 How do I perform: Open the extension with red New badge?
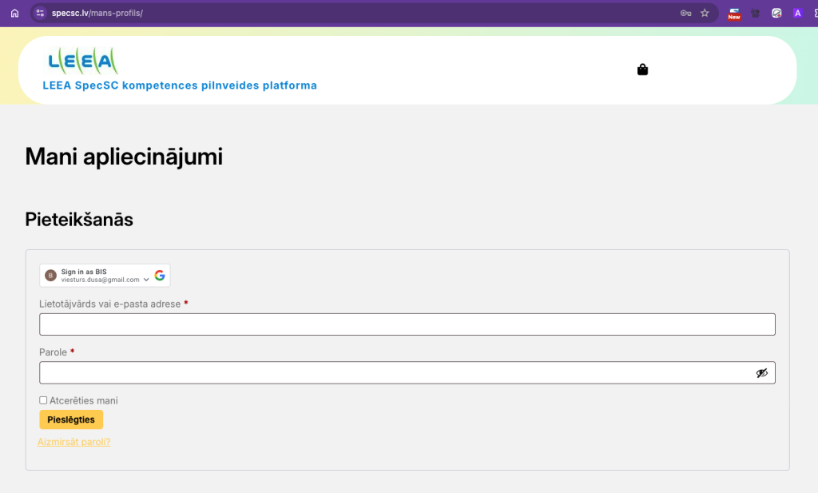733,14
